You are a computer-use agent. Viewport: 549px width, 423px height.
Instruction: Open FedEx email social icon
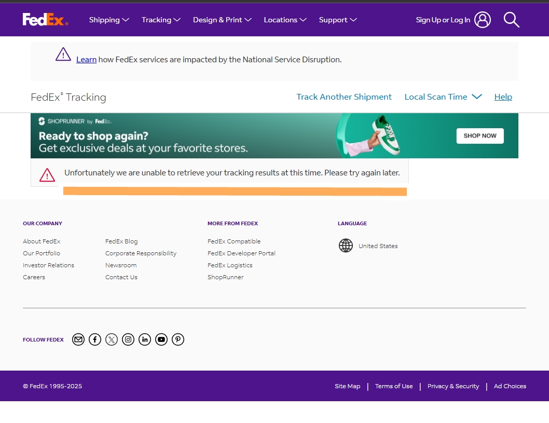(x=78, y=339)
